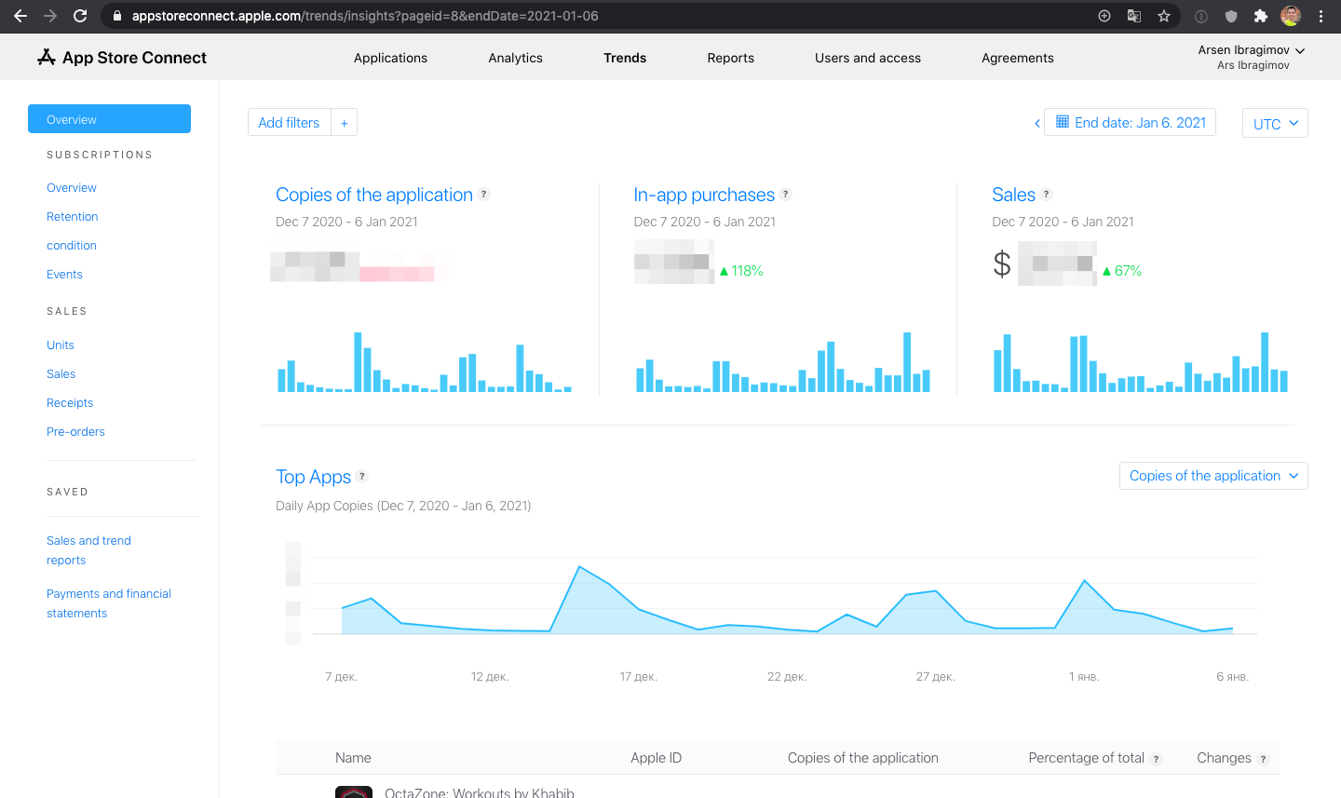Click the Percentage of total column header
Screen dimensions: 1341x798
pos(1086,758)
